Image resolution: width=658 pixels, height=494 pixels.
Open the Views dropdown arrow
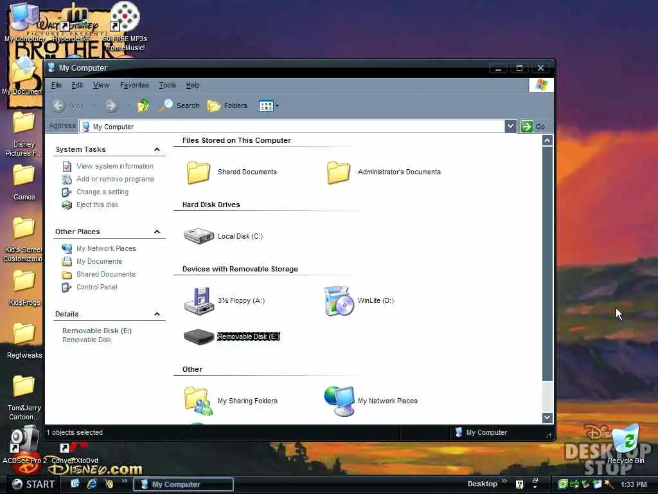point(278,106)
